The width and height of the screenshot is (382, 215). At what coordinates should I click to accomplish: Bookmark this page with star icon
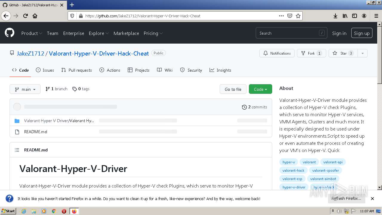pos(298,16)
